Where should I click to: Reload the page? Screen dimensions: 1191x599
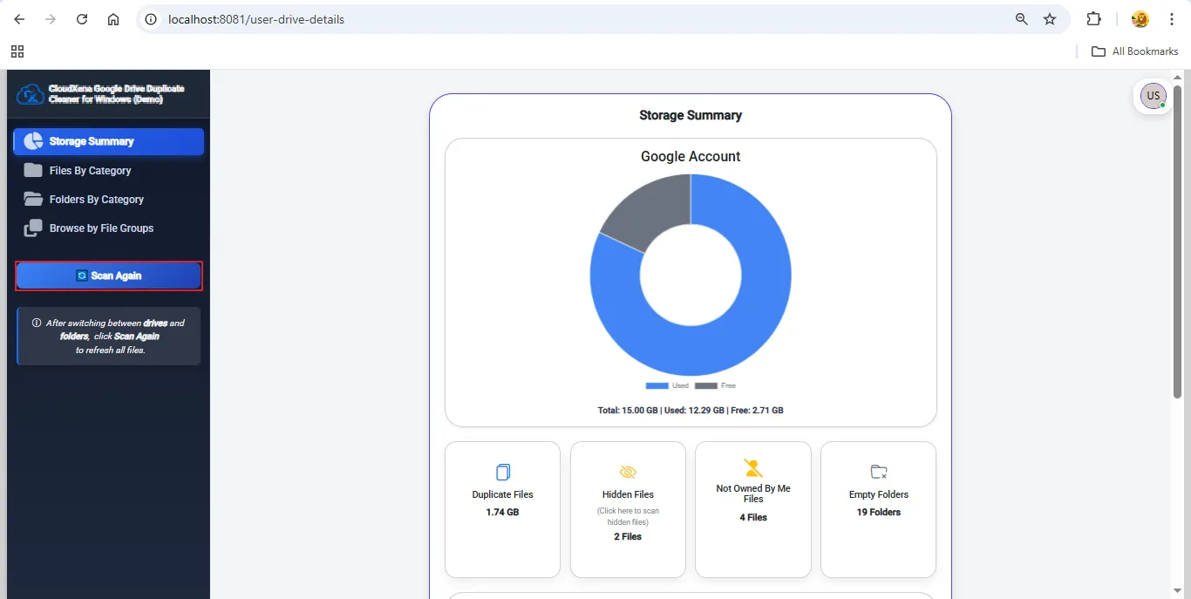pos(82,19)
